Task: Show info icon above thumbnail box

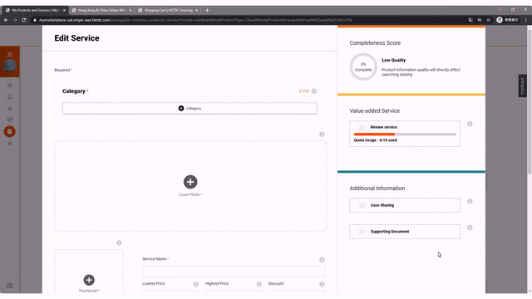Action: 119,243
